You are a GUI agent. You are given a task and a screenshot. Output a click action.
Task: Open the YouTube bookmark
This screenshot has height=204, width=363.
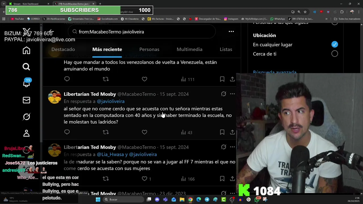click(x=17, y=19)
